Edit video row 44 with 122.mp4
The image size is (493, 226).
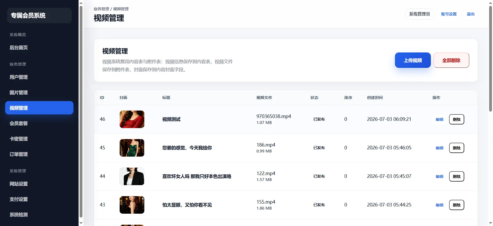(440, 176)
